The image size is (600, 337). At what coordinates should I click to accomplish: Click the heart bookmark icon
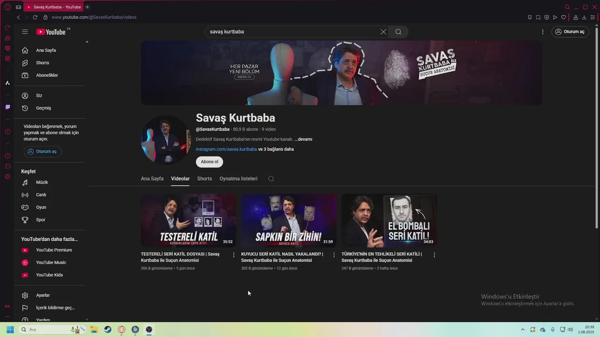563,17
